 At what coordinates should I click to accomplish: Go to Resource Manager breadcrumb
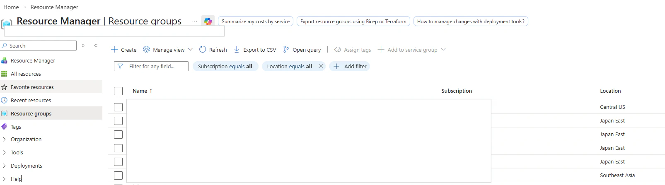(54, 7)
